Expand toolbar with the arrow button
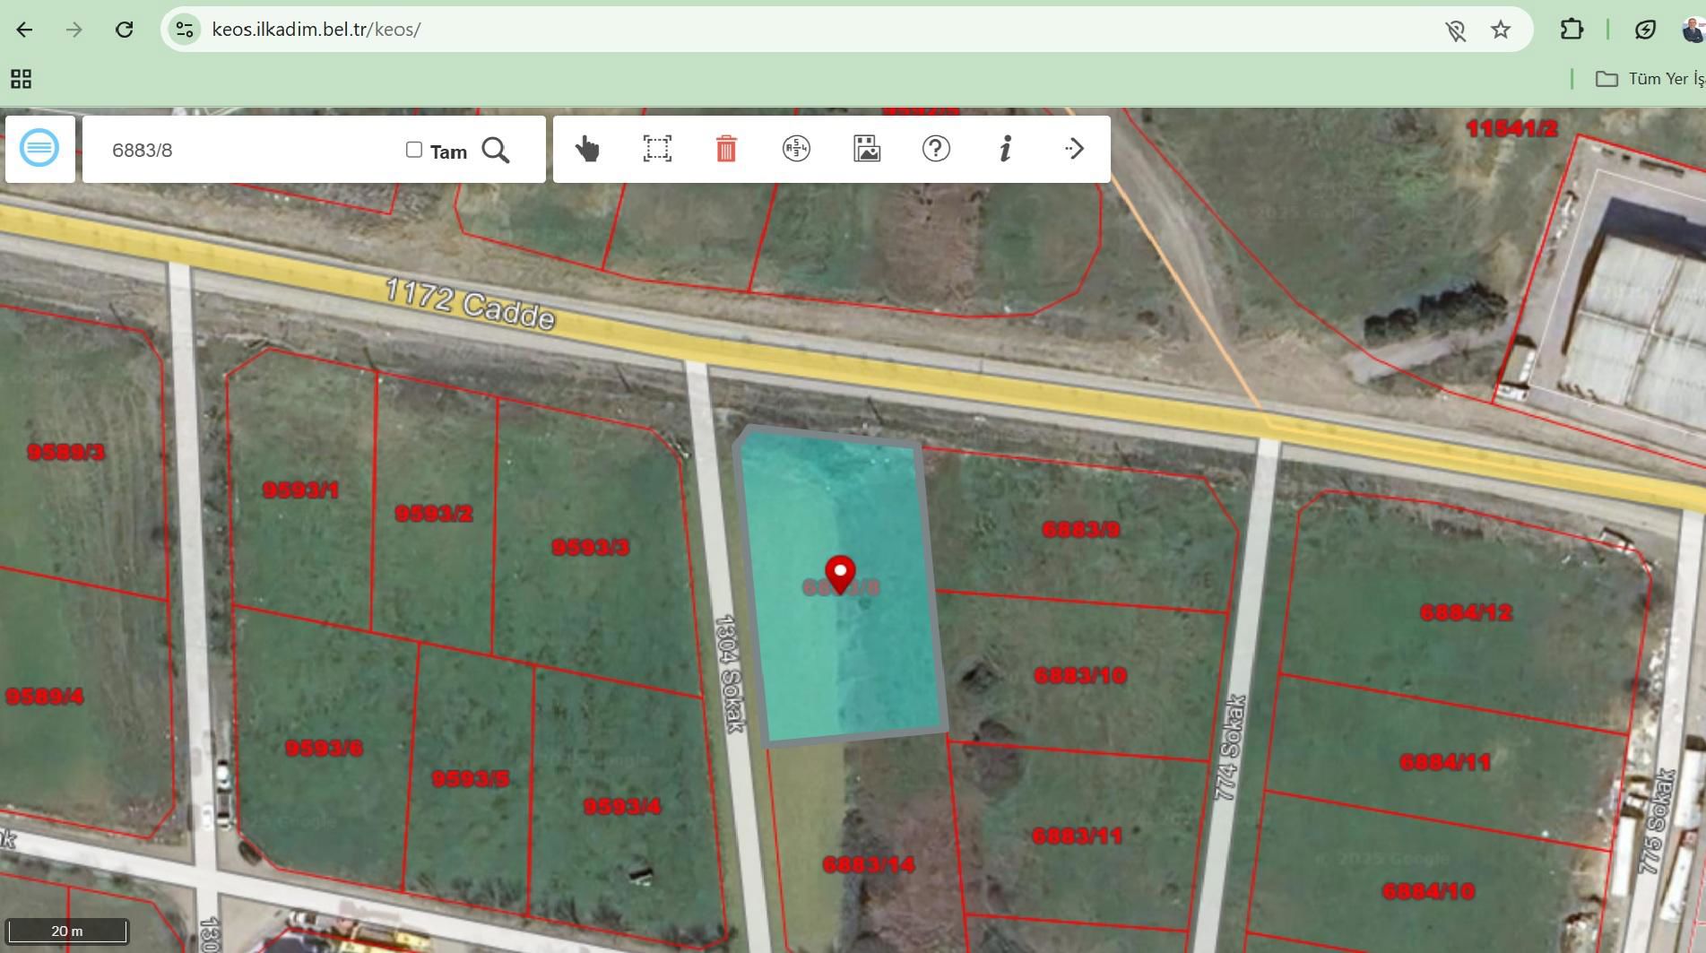Screen dimensions: 1706x953 click(x=1074, y=149)
